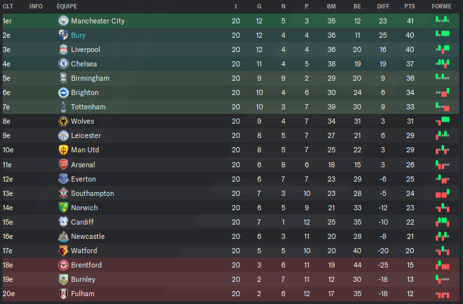Viewport: 463px width, 304px height.
Task: Click the Arsenal club crest
Action: [x=63, y=165]
